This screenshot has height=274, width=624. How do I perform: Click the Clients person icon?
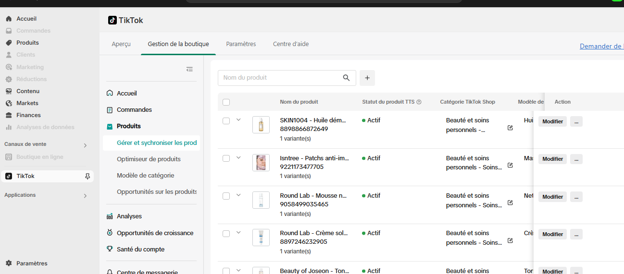coord(9,55)
